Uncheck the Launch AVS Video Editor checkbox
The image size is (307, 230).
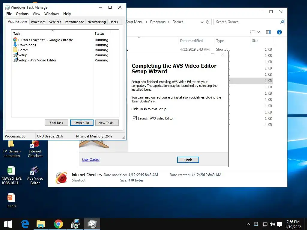[135, 118]
